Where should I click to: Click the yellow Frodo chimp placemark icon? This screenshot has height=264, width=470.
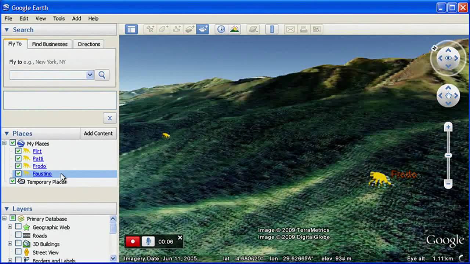point(380,179)
